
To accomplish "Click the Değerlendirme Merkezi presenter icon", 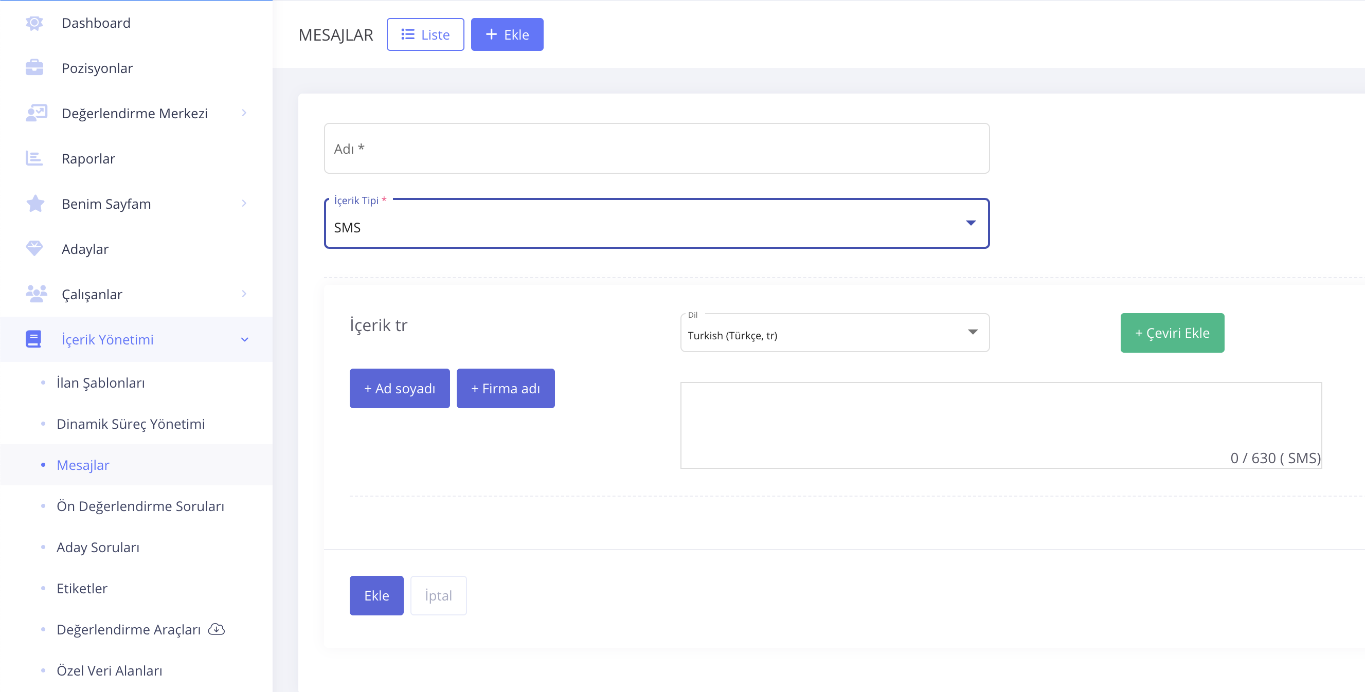I will (x=35, y=113).
